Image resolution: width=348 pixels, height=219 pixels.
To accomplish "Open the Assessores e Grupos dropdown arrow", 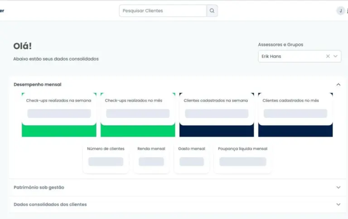I will click(336, 57).
